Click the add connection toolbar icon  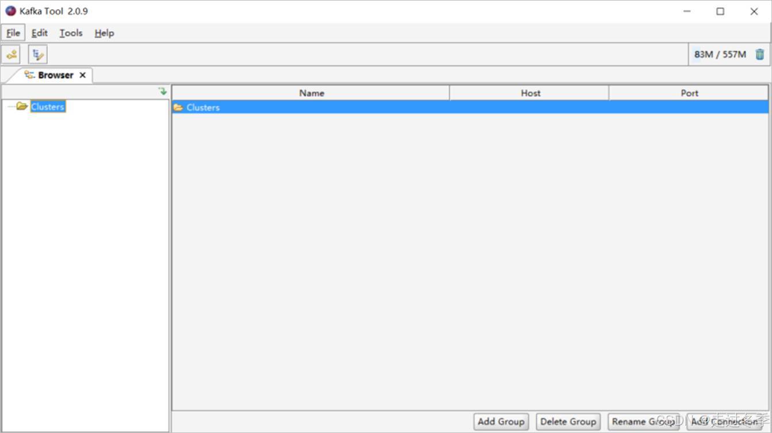[11, 55]
